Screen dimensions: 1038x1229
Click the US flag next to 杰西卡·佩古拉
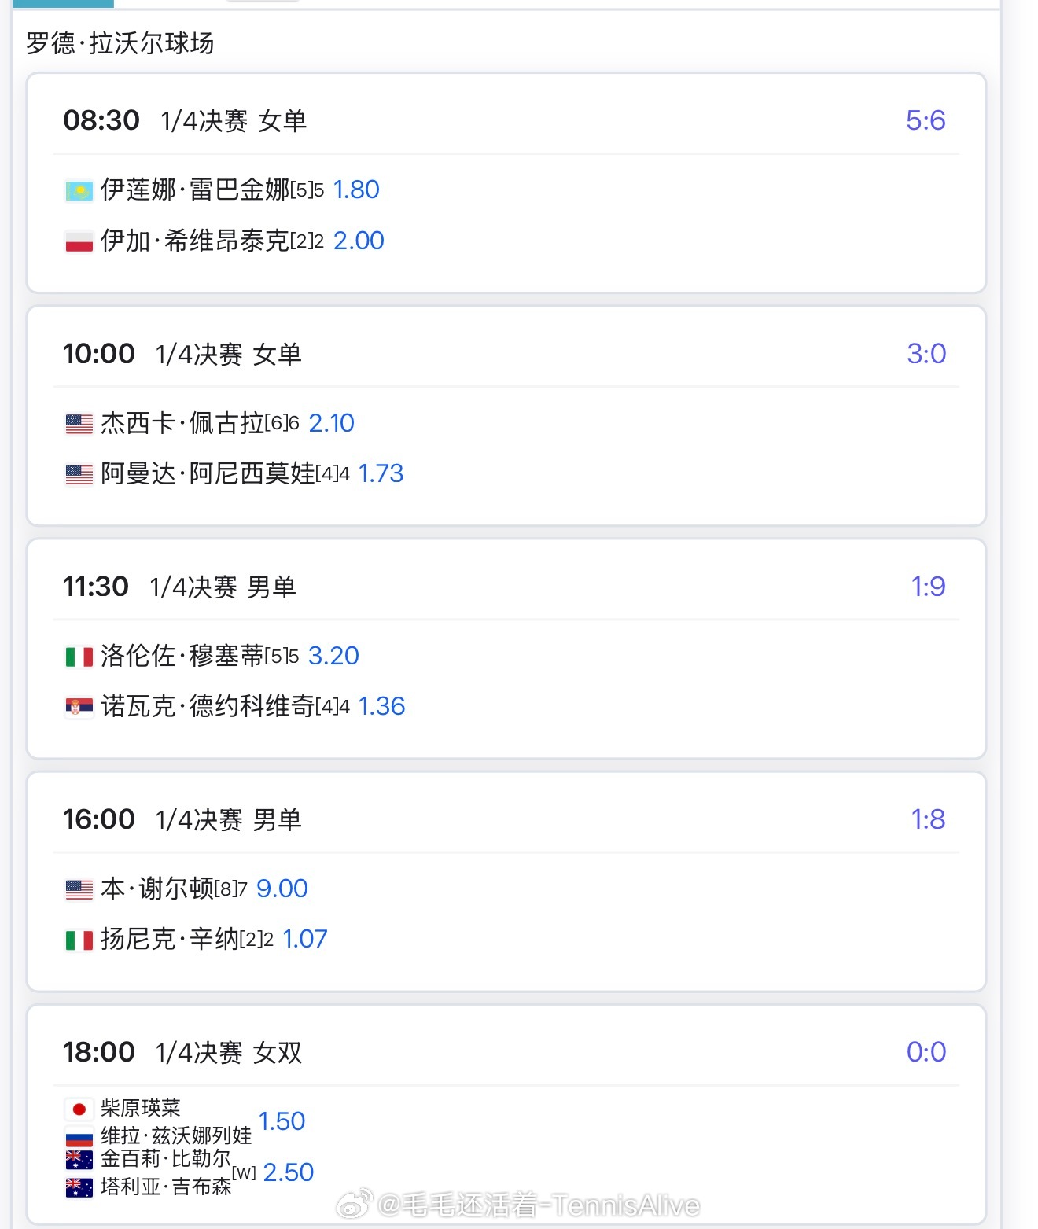point(79,424)
